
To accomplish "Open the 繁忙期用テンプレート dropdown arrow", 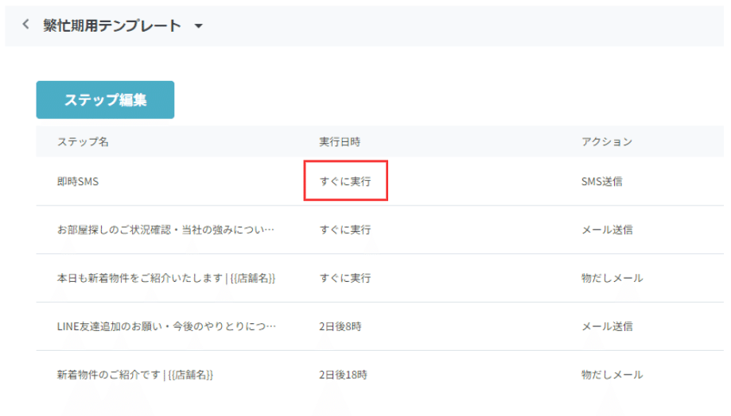I will 199,26.
